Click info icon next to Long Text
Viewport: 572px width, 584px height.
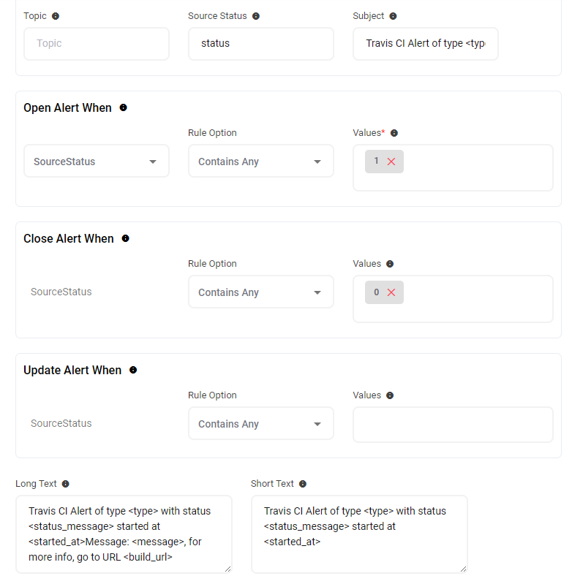click(66, 484)
